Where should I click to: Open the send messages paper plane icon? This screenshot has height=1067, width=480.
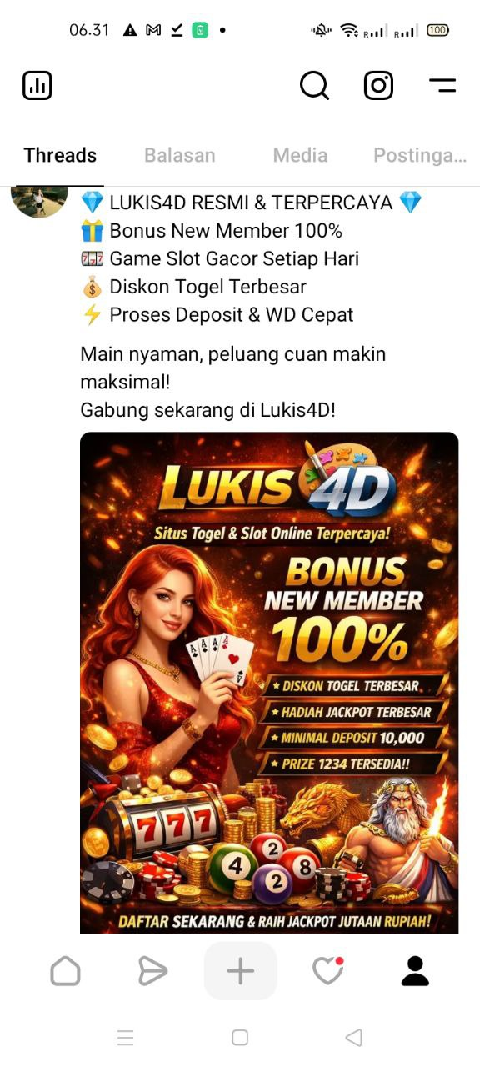tap(152, 971)
